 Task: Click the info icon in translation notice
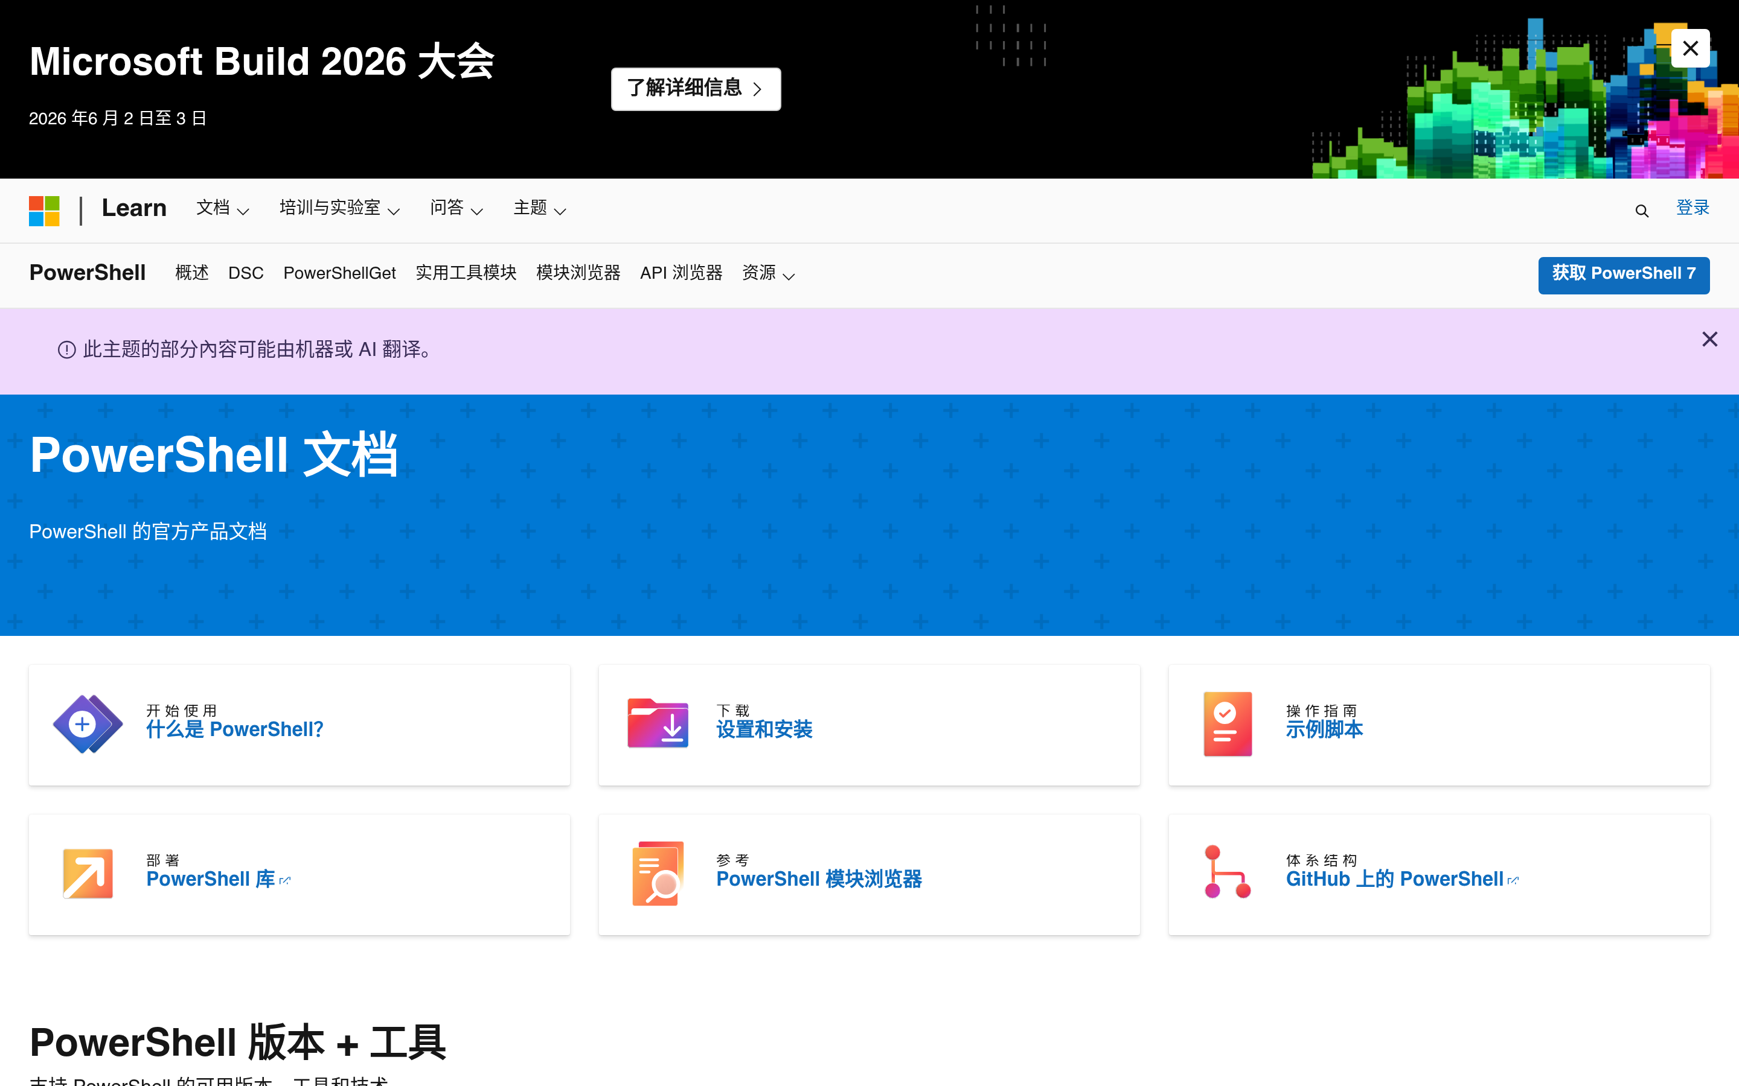67,350
